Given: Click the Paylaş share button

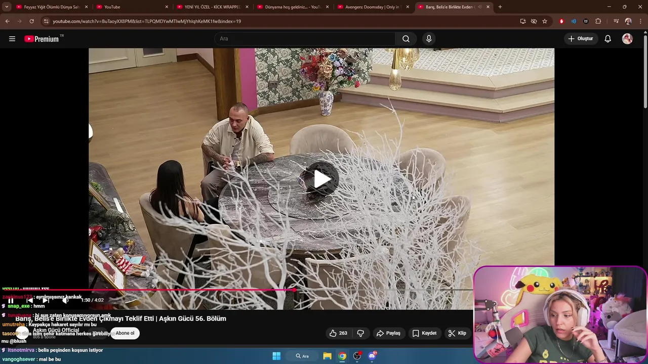Looking at the screenshot, I should click(x=388, y=333).
